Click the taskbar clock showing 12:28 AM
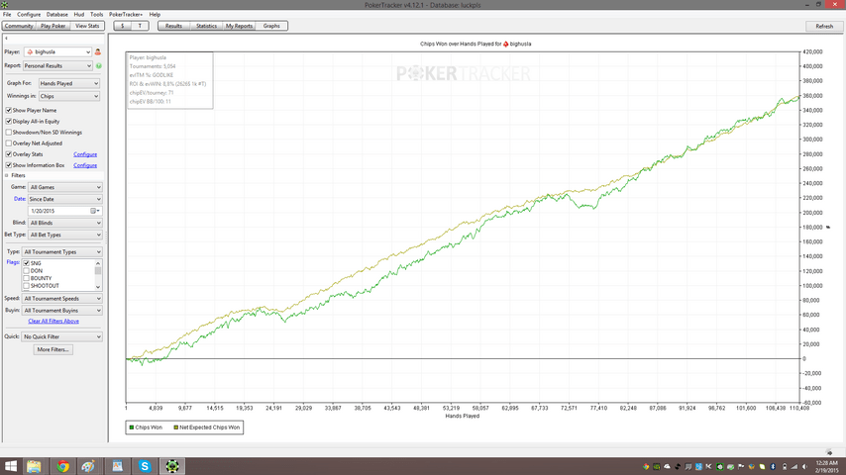 coord(826,466)
